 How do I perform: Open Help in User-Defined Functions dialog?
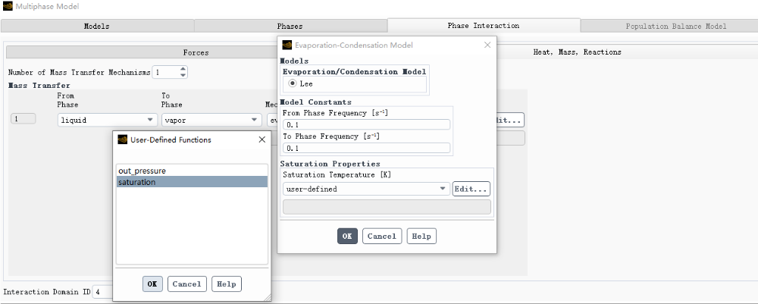tap(226, 284)
